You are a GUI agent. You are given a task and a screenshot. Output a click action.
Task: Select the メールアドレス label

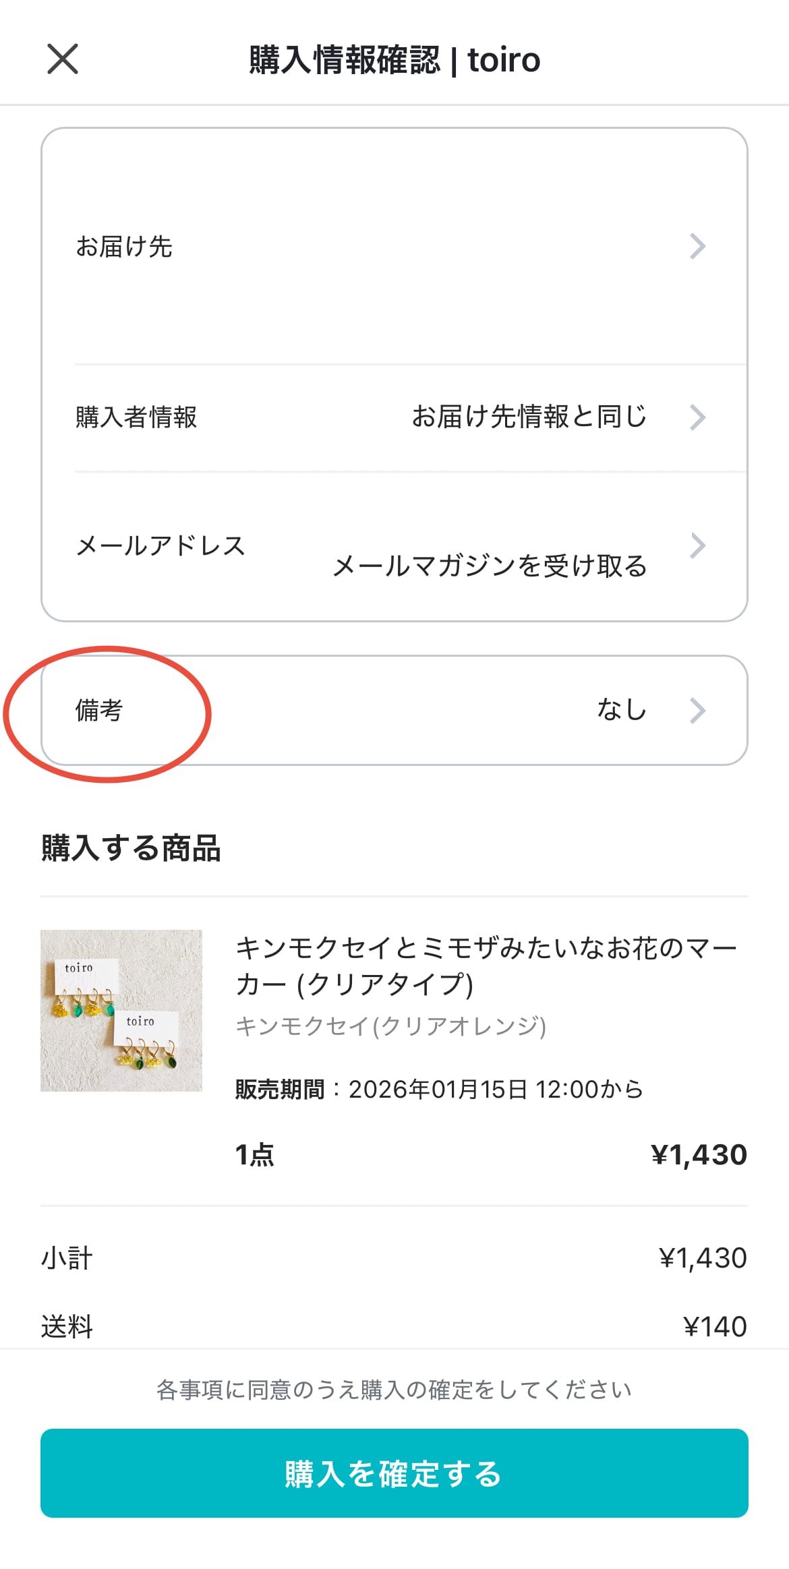pos(160,545)
